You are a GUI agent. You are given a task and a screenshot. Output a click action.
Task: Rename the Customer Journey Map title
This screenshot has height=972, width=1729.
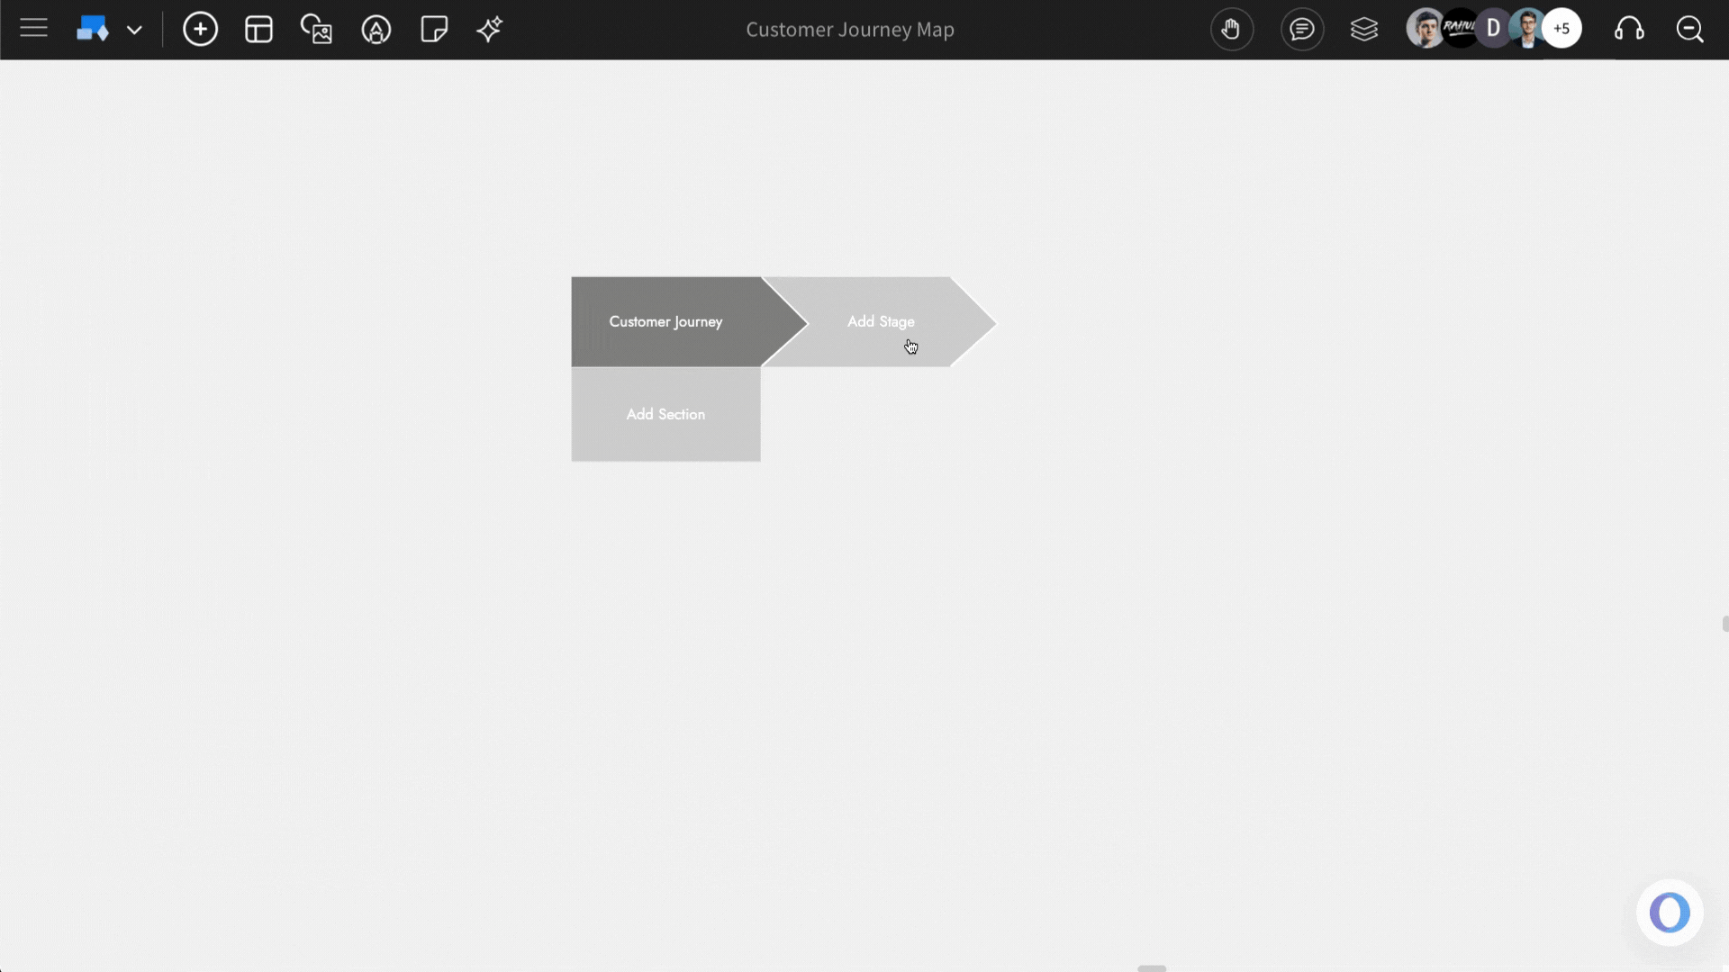click(x=849, y=29)
